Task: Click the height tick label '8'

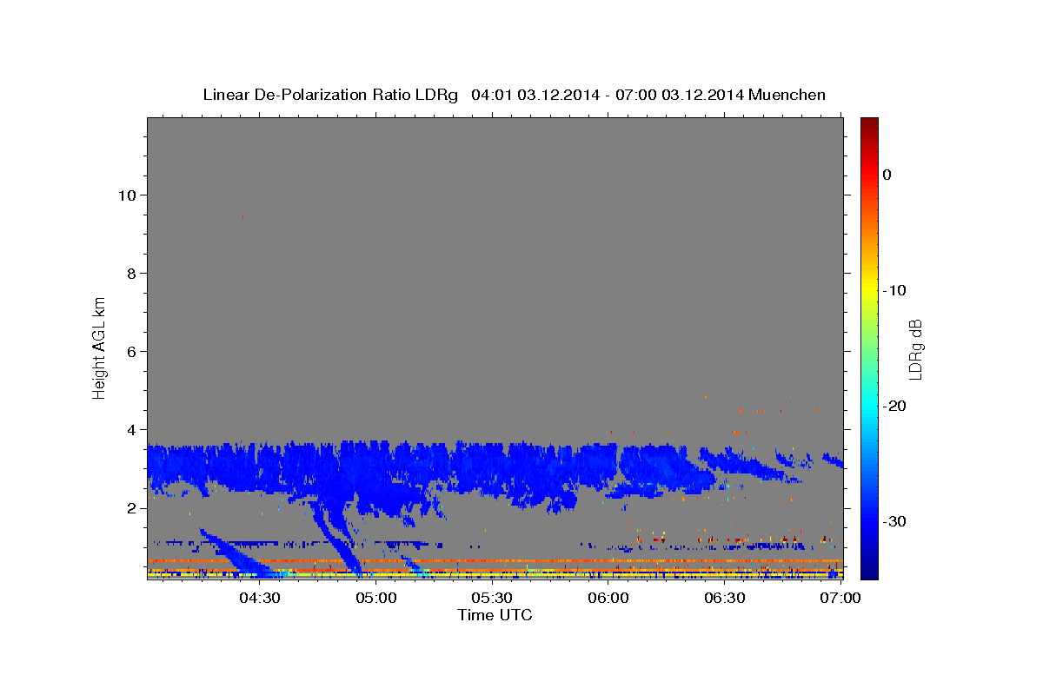Action: pyautogui.click(x=131, y=274)
